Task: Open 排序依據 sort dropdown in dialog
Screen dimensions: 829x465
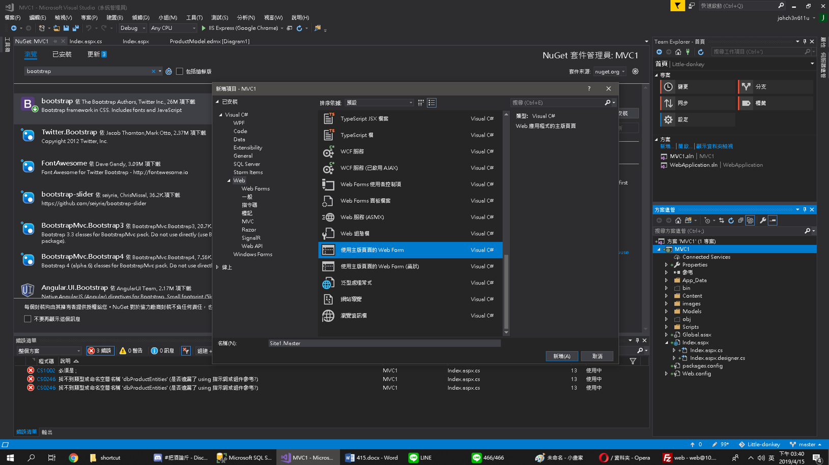Action: coord(380,103)
